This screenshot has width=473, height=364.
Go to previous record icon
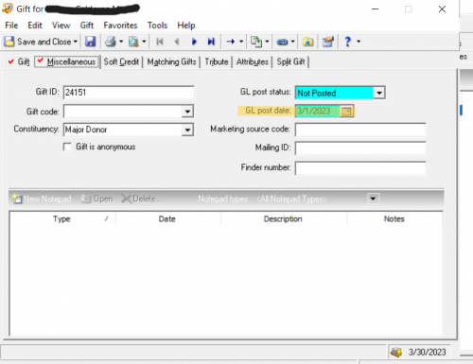tap(177, 42)
